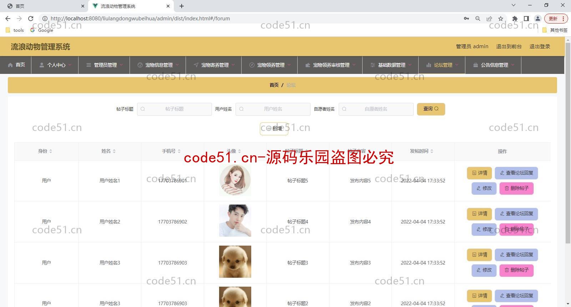571x307 pixels.
Task: Open the browser extensions puzzle icon
Action: coord(515,19)
